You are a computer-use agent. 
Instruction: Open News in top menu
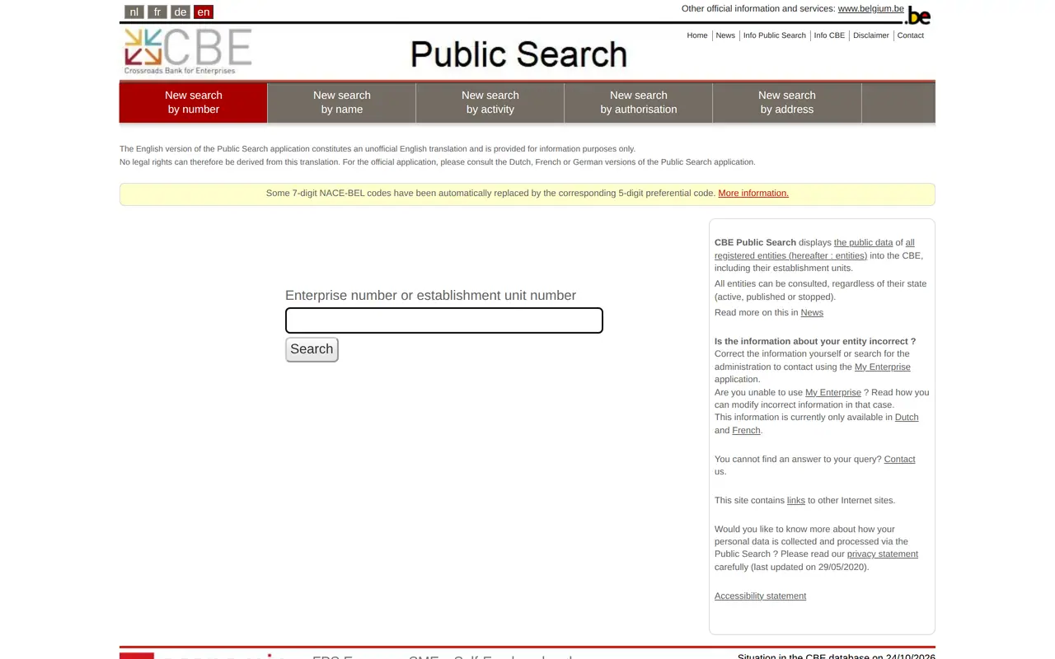coord(725,35)
